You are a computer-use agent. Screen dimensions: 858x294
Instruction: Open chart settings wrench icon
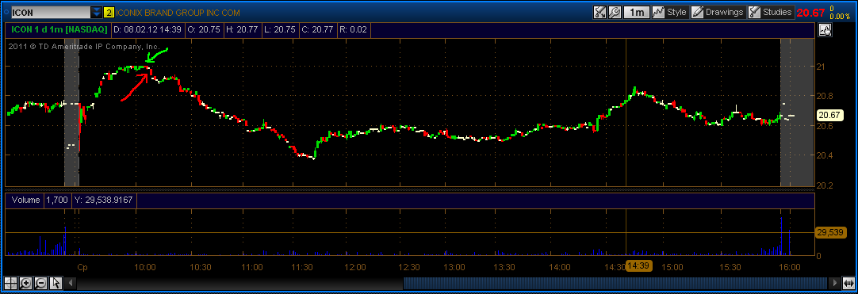tap(615, 12)
